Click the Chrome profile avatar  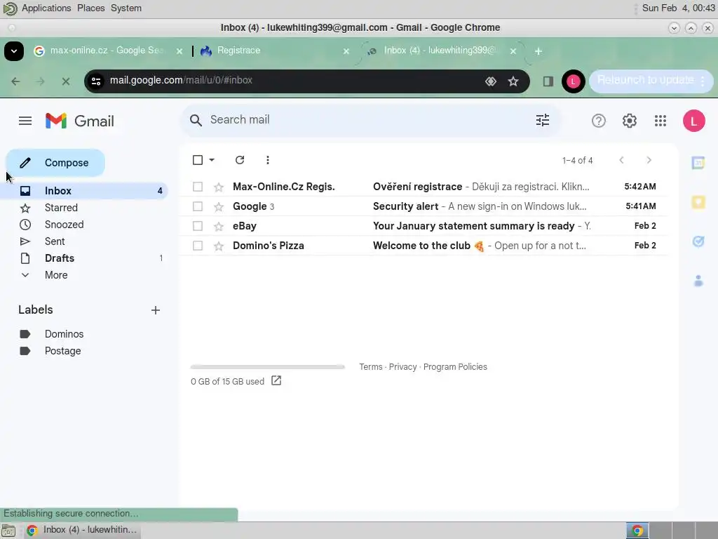(x=573, y=81)
